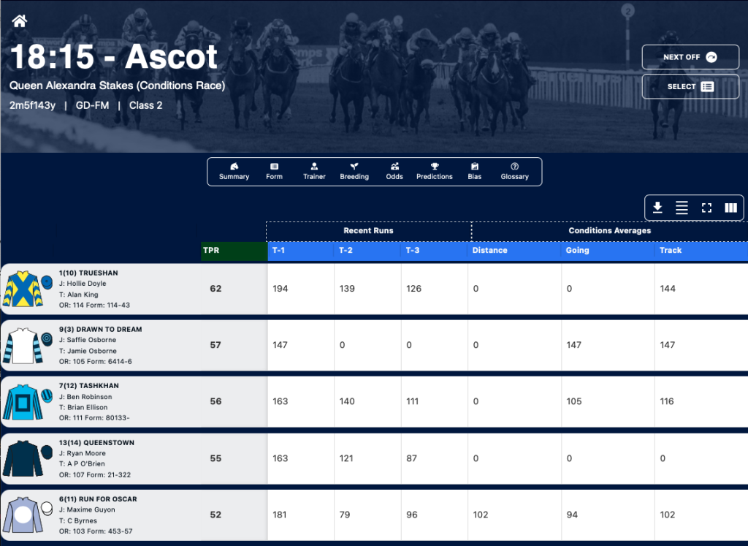Click the NEXT OFF button
Screen dimensions: 748x546
(690, 57)
